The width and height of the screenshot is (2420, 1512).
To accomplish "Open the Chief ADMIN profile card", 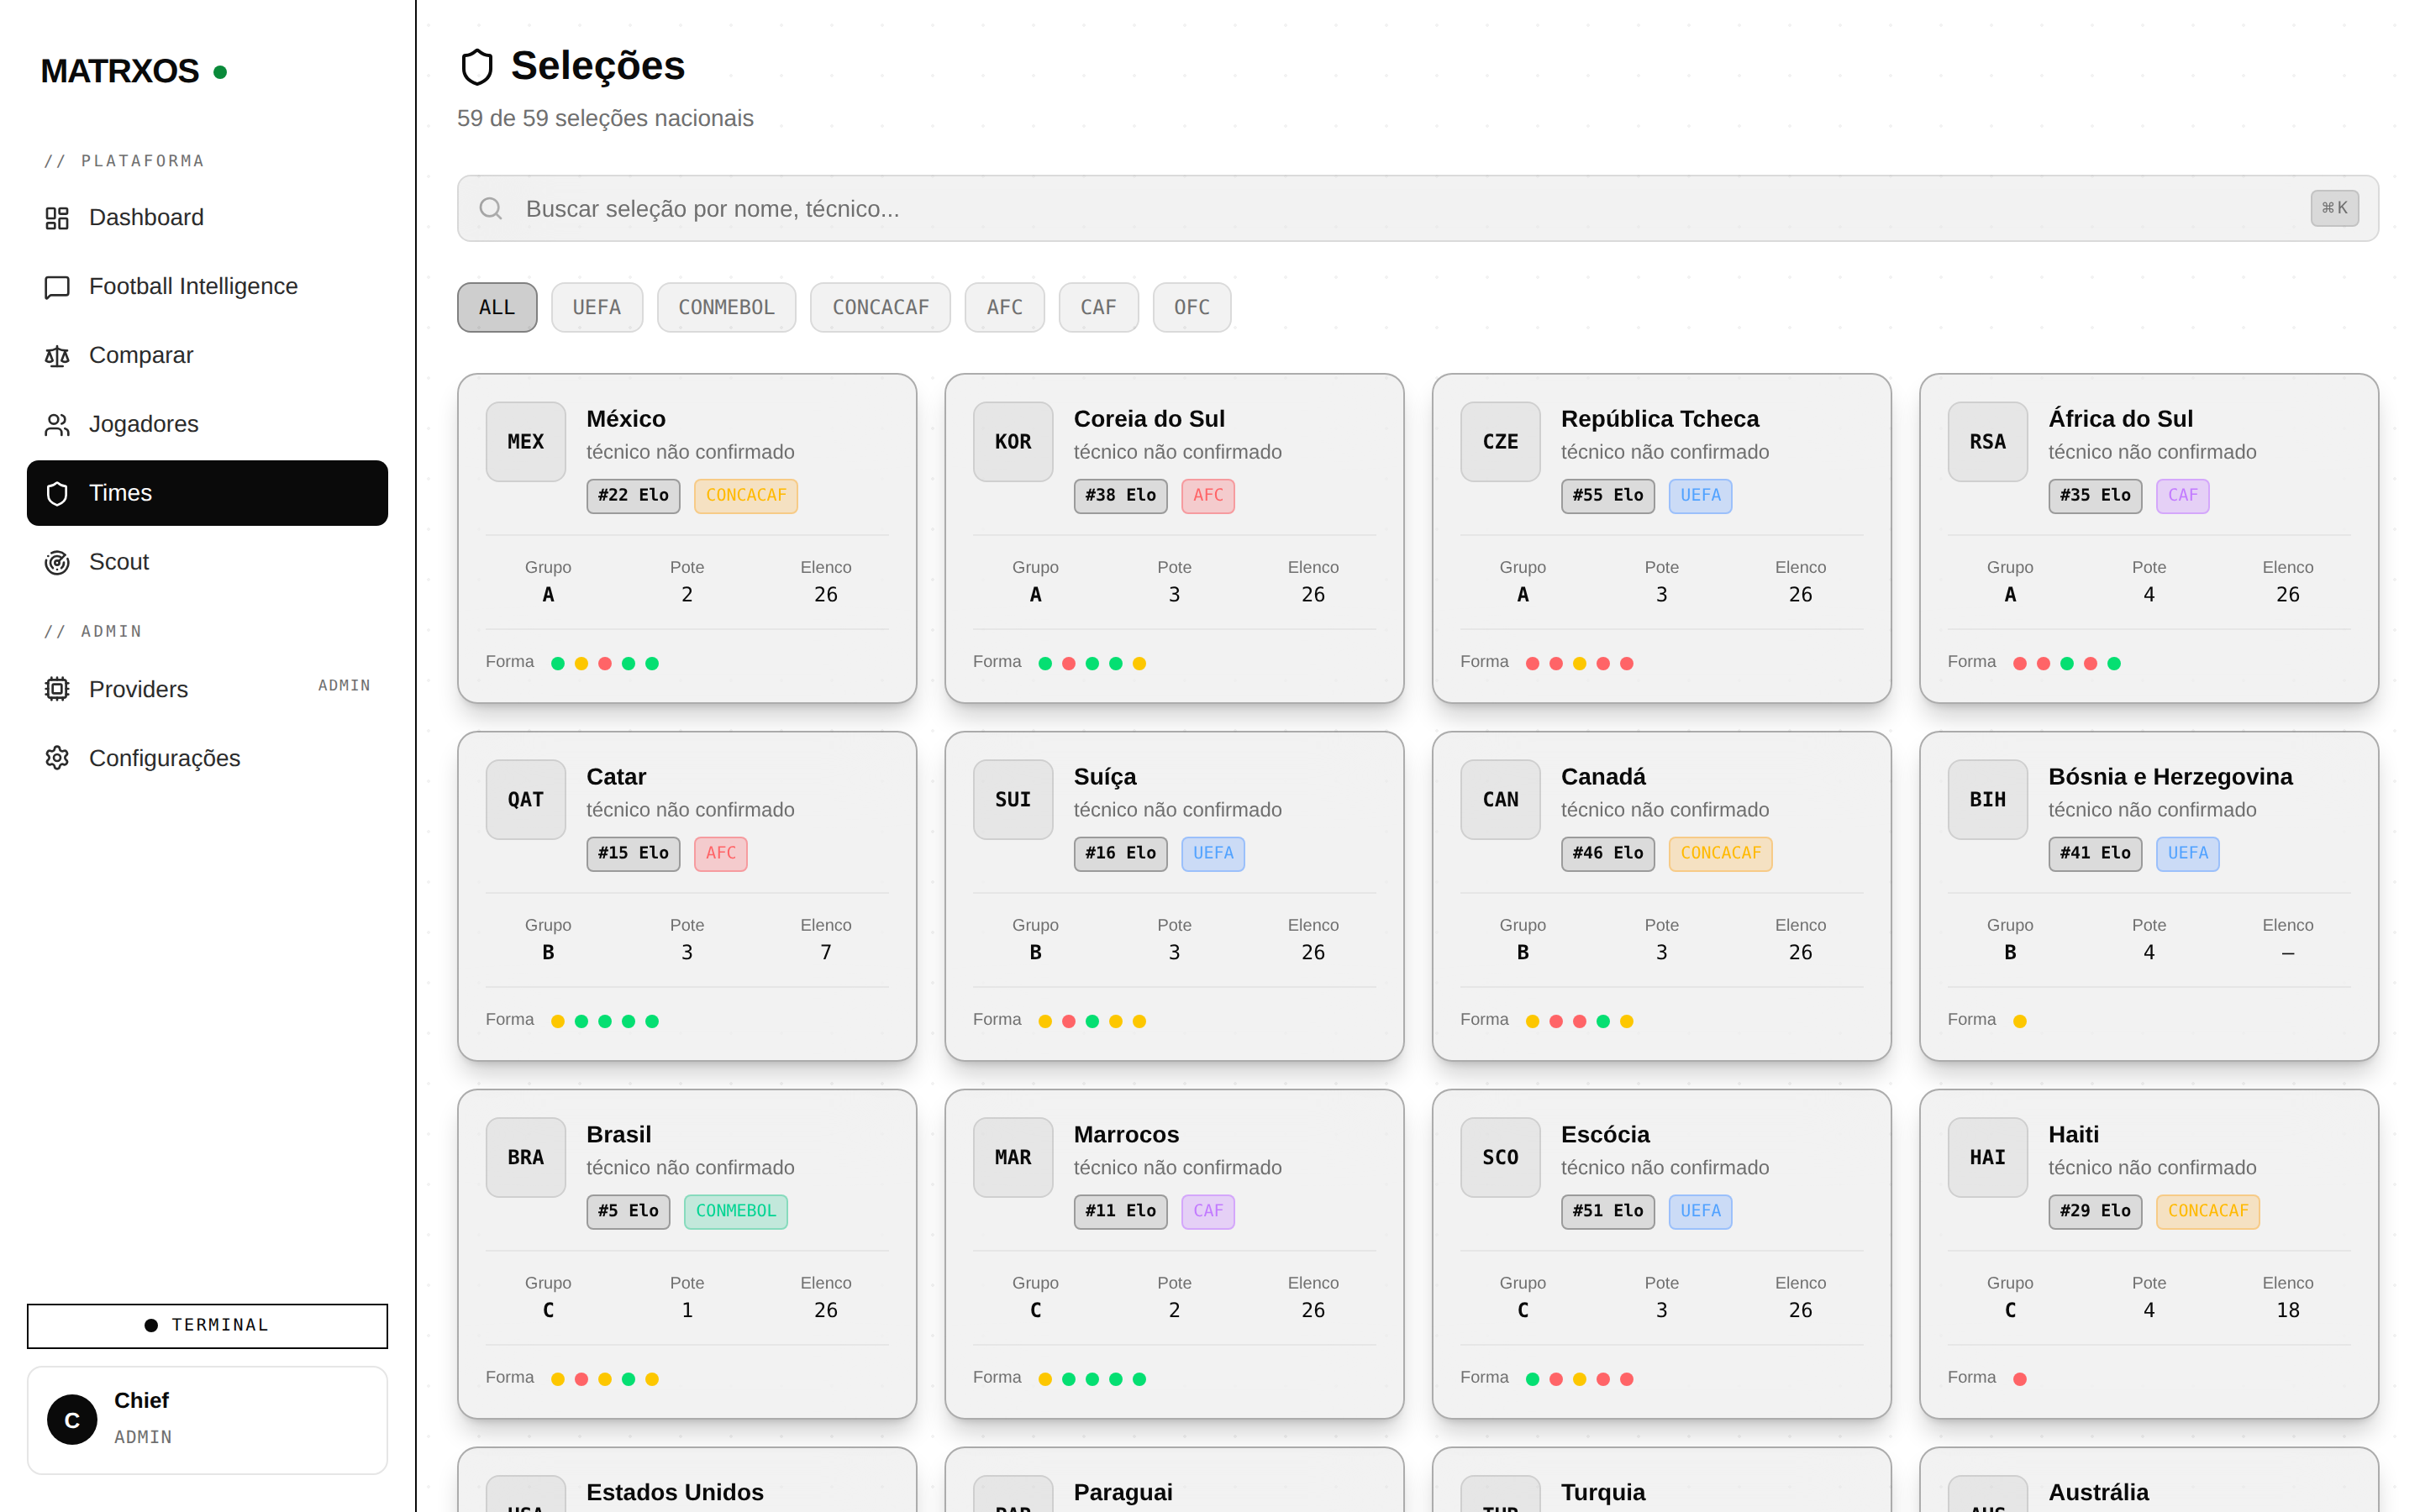I will click(x=207, y=1420).
